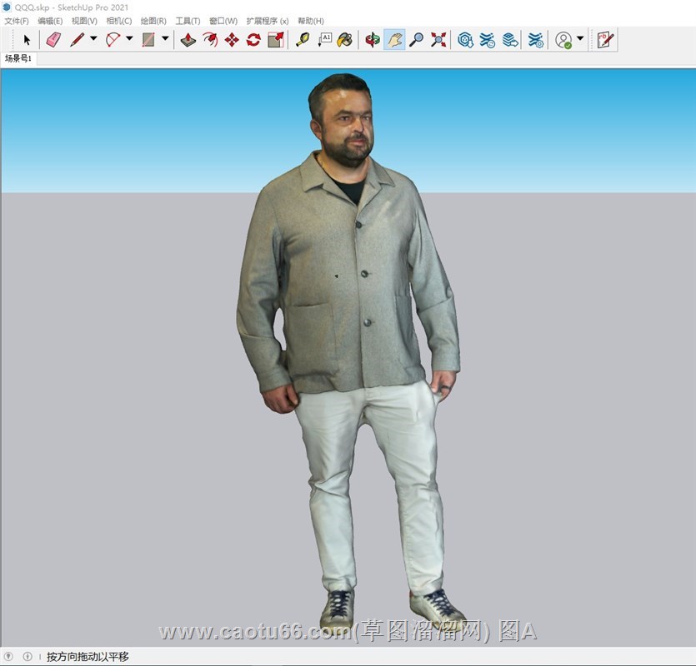Open the Ruby code editor icon
The width and height of the screenshot is (696, 666).
(605, 40)
